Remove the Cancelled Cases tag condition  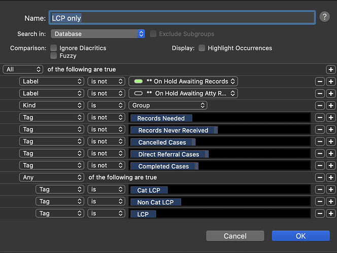click(320, 141)
